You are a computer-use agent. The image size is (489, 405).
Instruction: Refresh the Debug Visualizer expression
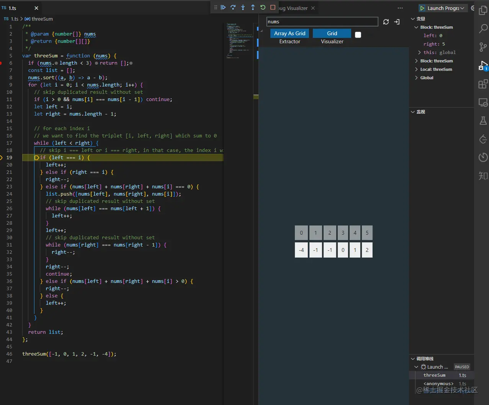386,22
